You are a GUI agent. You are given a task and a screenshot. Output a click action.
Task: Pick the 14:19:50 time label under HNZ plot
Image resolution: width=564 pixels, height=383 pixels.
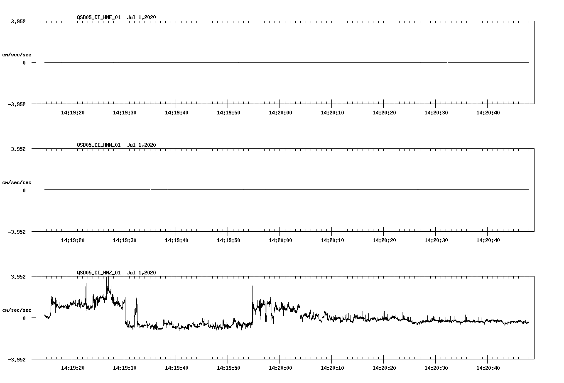[x=228, y=368]
